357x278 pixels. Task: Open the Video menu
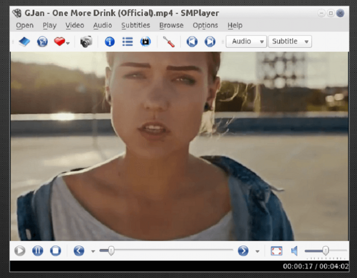click(x=74, y=26)
